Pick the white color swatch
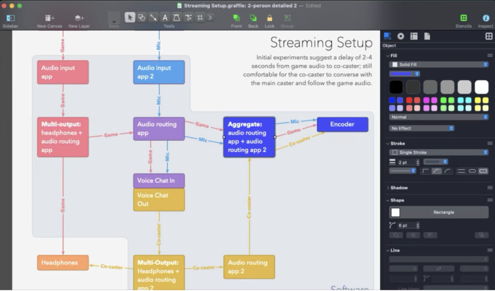The image size is (495, 291). point(481,87)
